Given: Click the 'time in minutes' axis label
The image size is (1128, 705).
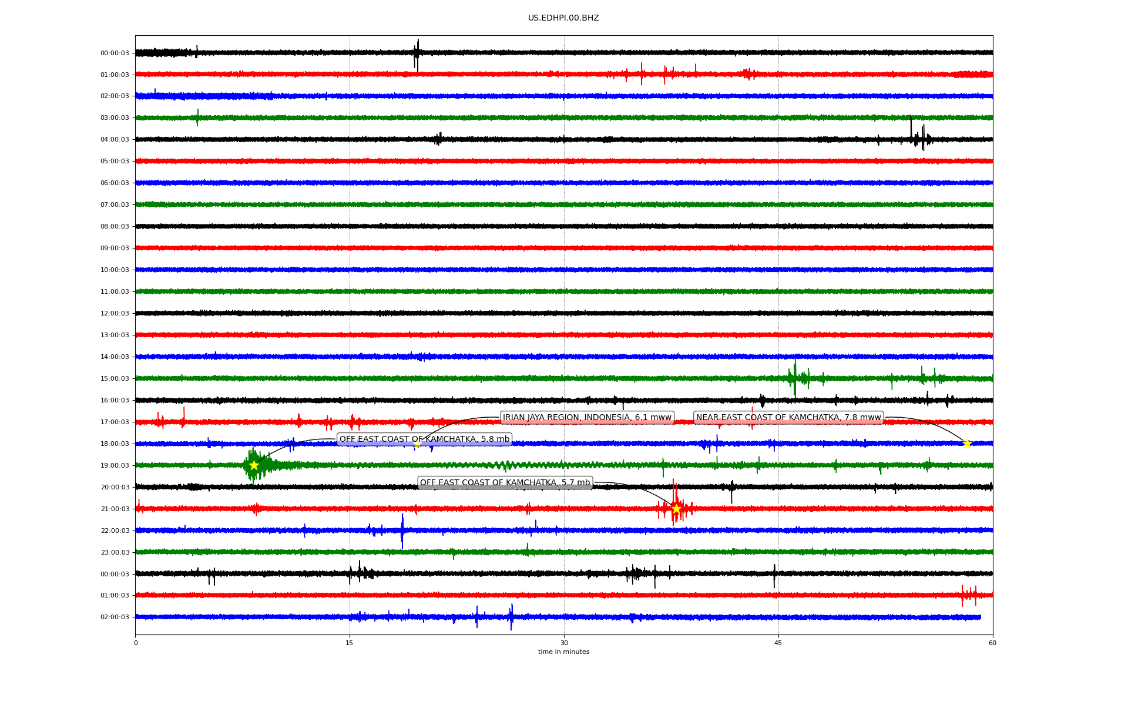Looking at the screenshot, I should (563, 652).
